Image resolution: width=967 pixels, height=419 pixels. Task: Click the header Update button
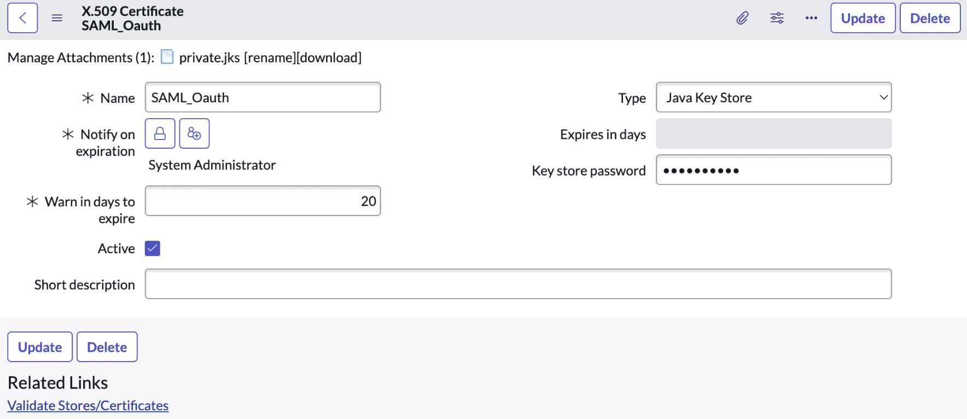[863, 18]
